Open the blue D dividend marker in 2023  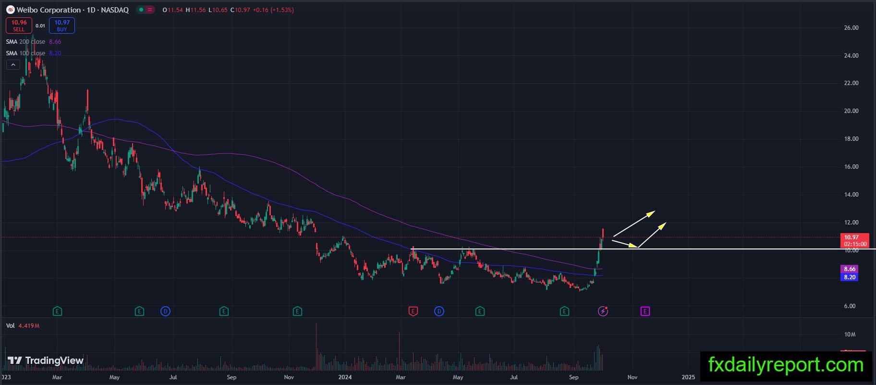(x=165, y=311)
